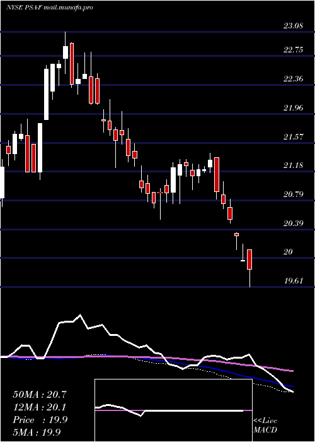Click the 12MA : 20.1 value
Viewport: 315px width, 442px height.
40,407
